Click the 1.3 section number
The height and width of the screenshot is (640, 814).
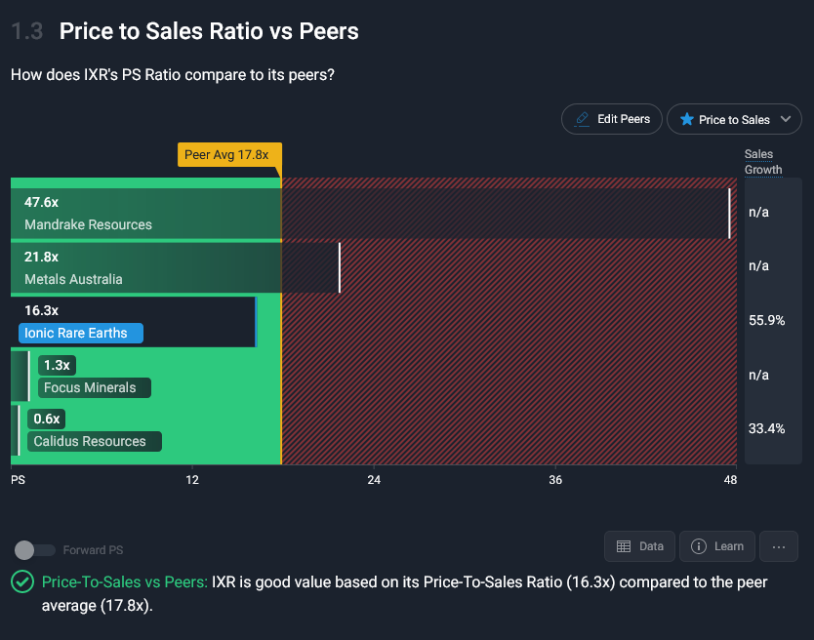27,31
